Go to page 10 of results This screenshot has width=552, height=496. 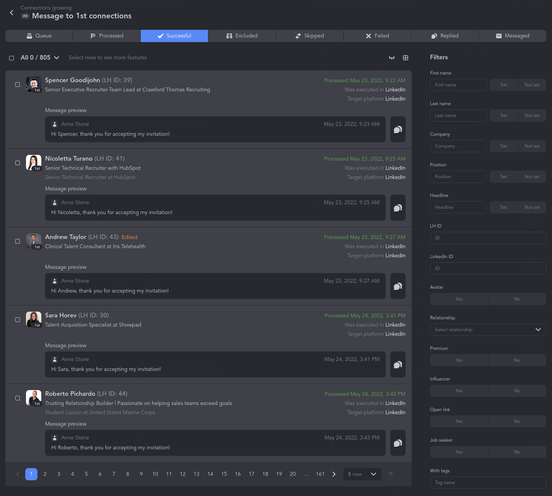155,474
